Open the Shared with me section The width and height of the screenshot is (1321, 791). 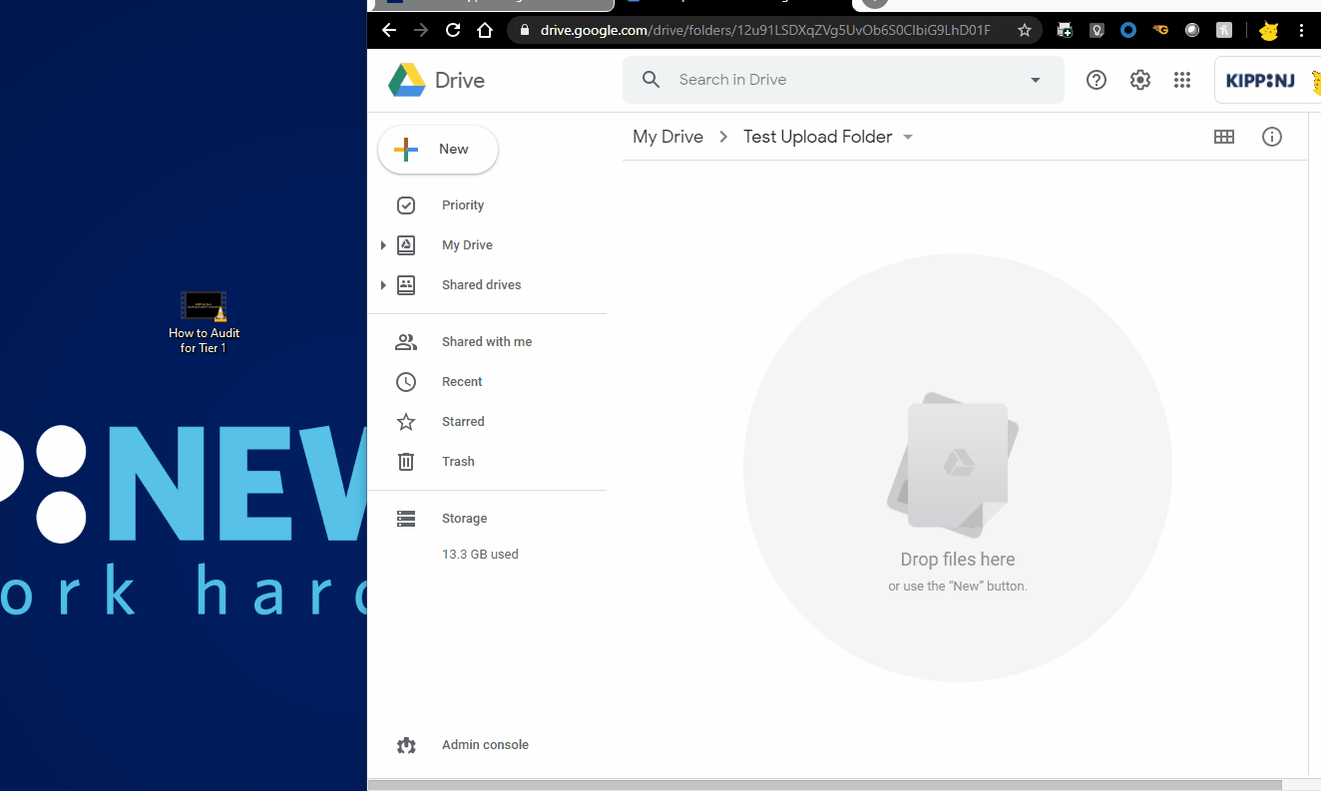point(486,341)
